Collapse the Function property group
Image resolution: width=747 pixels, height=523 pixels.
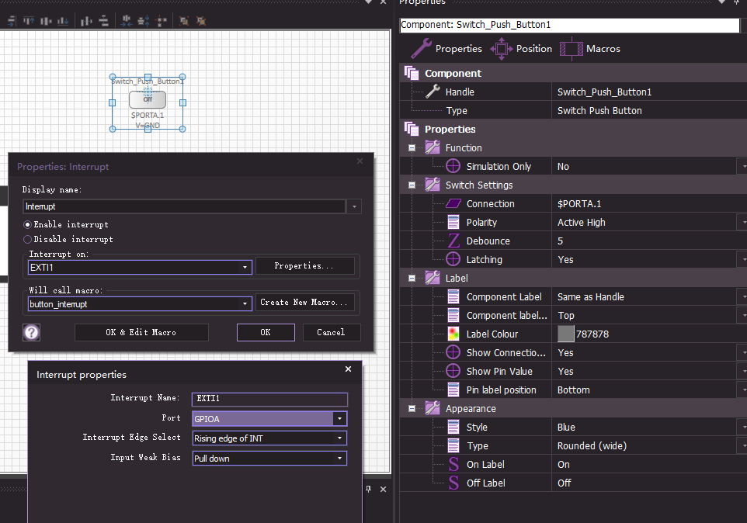click(x=412, y=148)
